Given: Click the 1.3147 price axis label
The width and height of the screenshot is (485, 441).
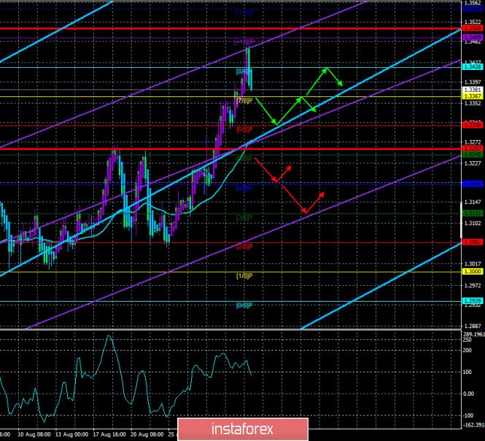Looking at the screenshot, I should tap(473, 202).
